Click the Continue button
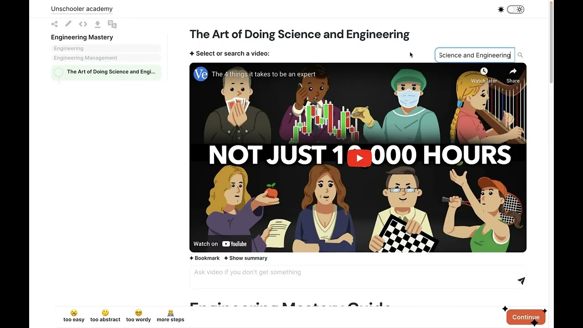Image resolution: width=583 pixels, height=328 pixels. point(526,317)
